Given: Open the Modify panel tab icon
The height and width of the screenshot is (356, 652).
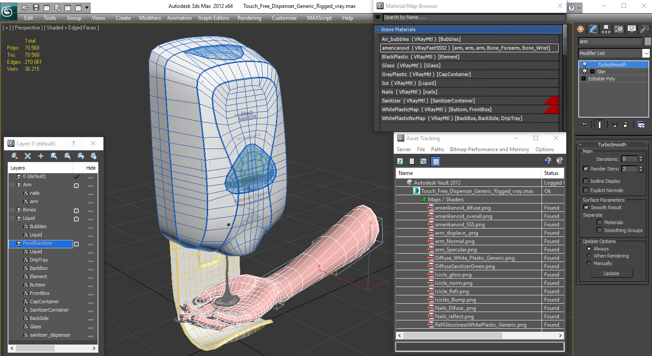Looking at the screenshot, I should [593, 29].
